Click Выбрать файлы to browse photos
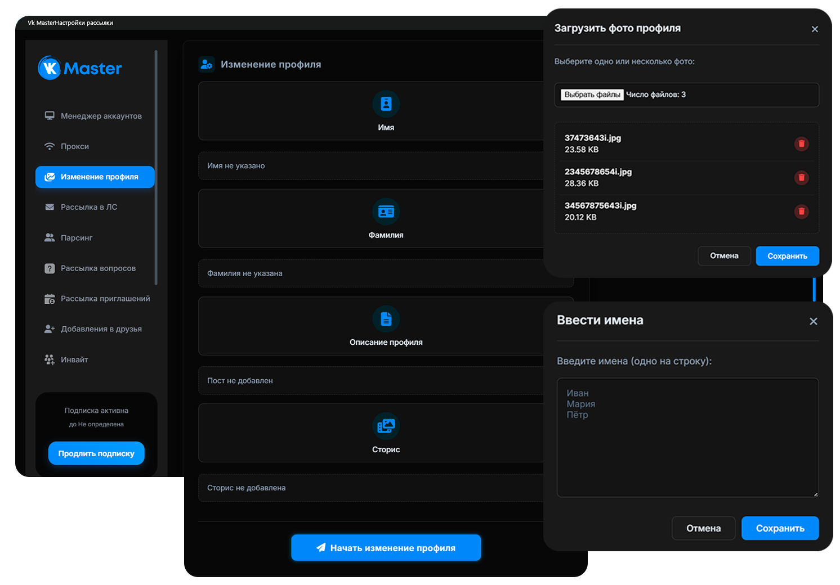The height and width of the screenshot is (585, 840). (592, 94)
